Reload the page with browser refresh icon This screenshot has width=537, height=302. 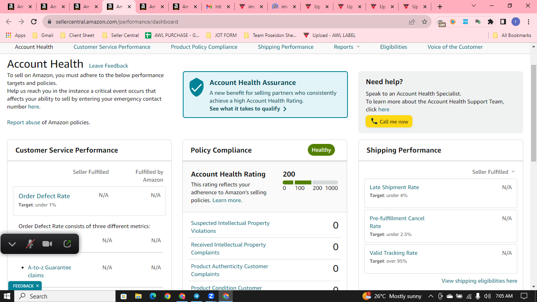[x=34, y=22]
